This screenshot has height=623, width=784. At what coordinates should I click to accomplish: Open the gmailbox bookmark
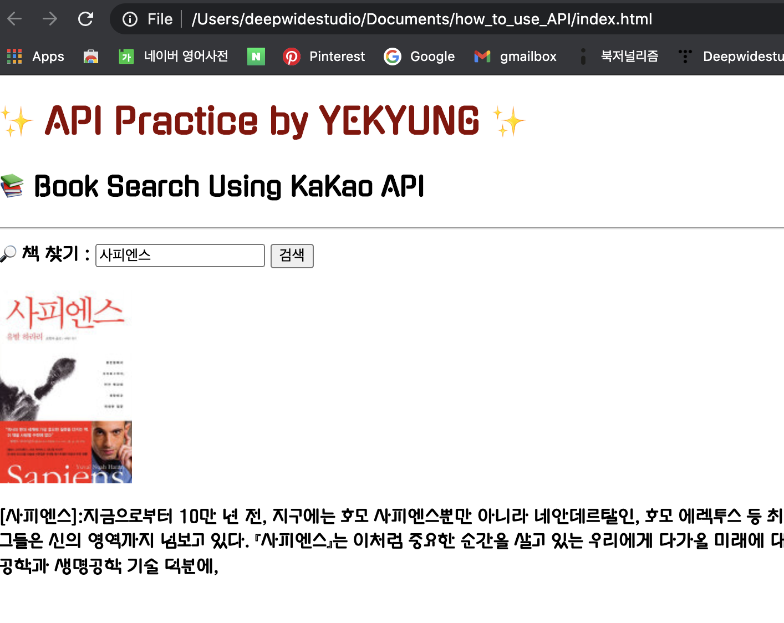[x=515, y=56]
